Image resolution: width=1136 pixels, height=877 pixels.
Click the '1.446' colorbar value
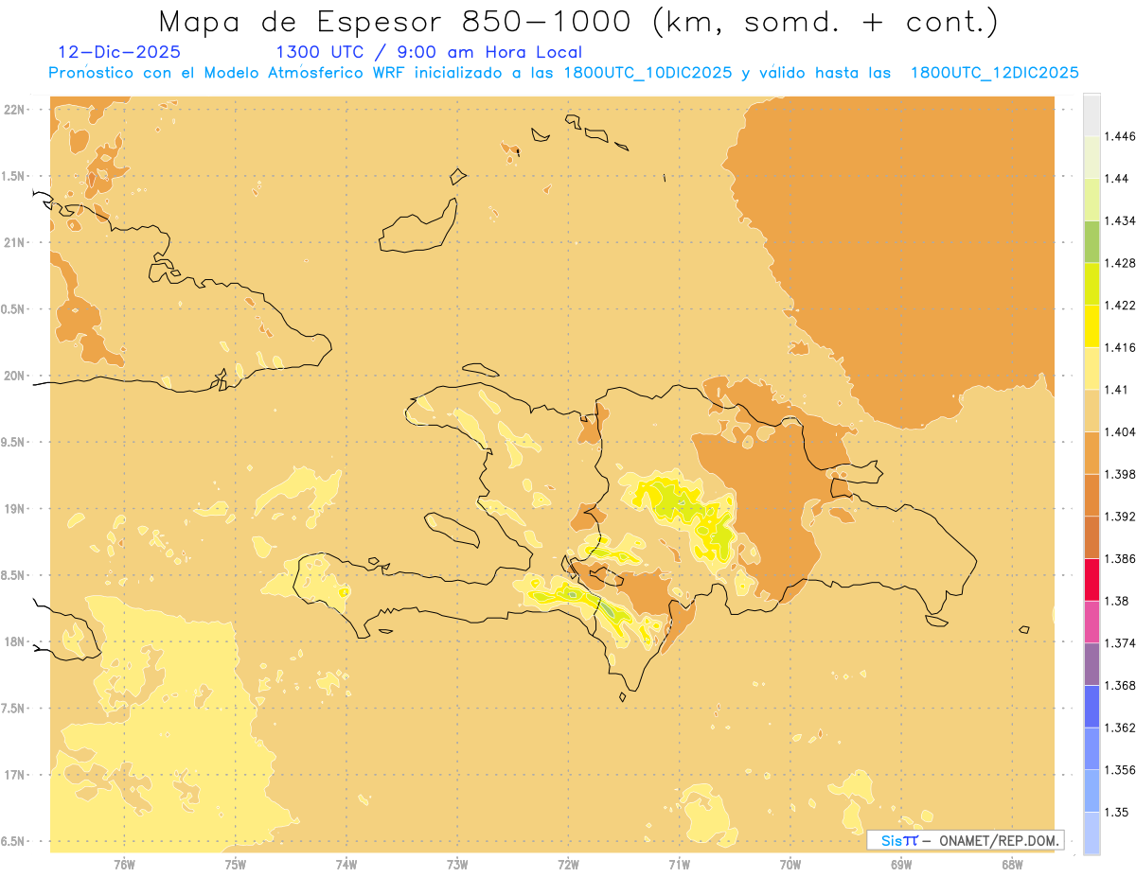click(x=1120, y=136)
